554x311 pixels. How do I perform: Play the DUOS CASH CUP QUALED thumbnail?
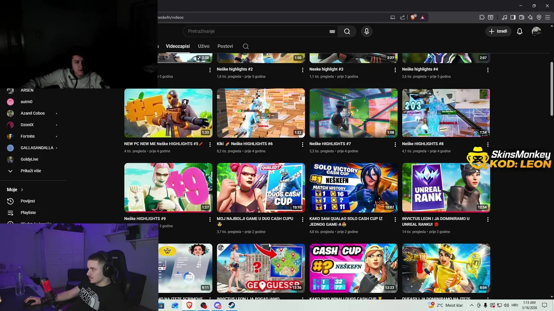point(261,187)
